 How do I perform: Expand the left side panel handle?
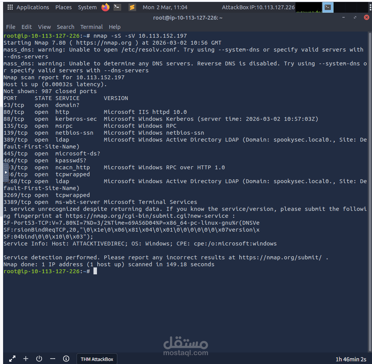(x=6, y=172)
